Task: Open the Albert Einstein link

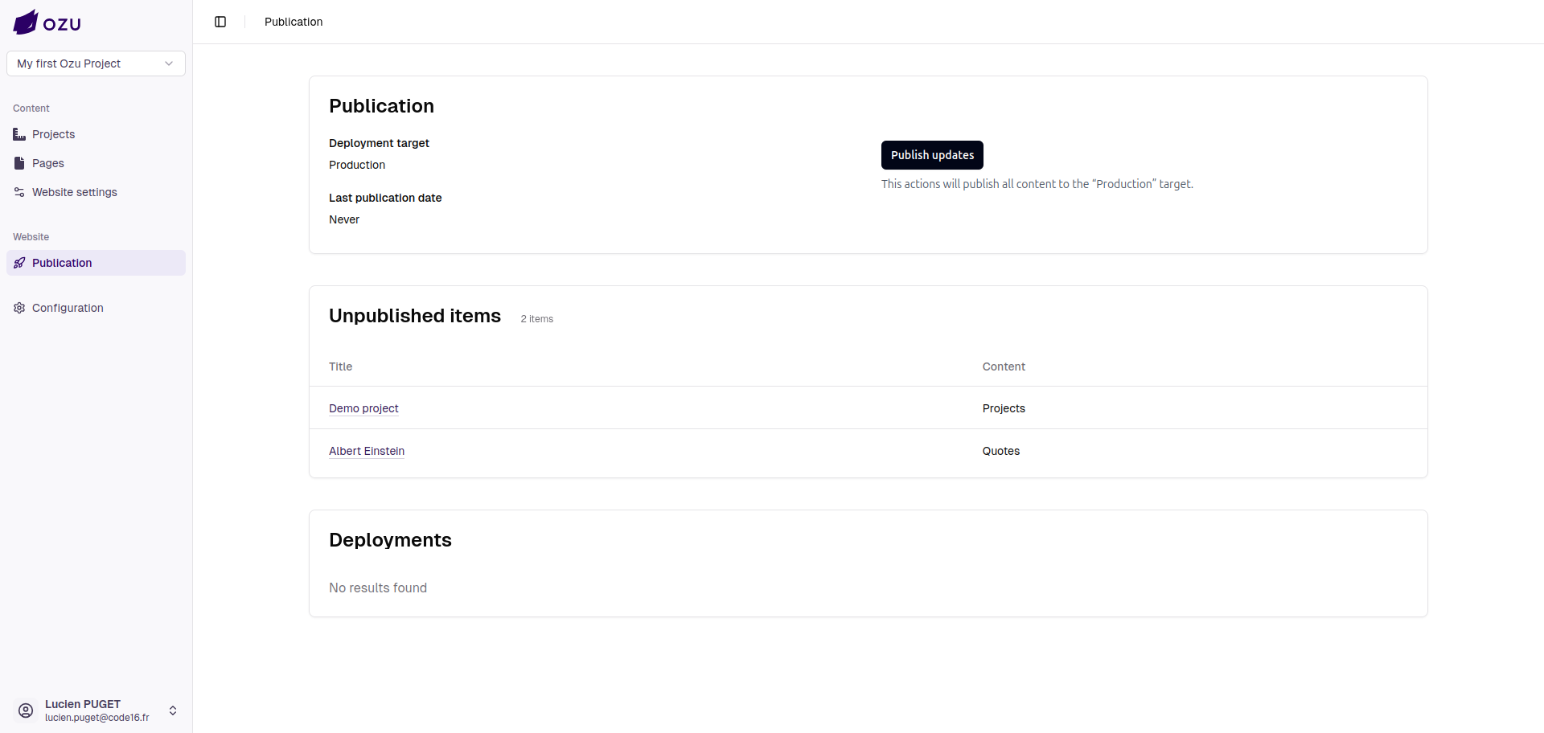Action: 367,451
